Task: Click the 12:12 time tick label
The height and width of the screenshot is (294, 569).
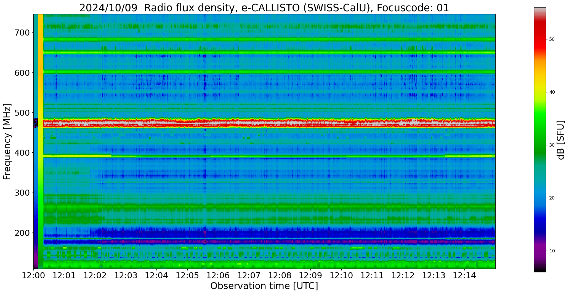Action: pos(403,275)
